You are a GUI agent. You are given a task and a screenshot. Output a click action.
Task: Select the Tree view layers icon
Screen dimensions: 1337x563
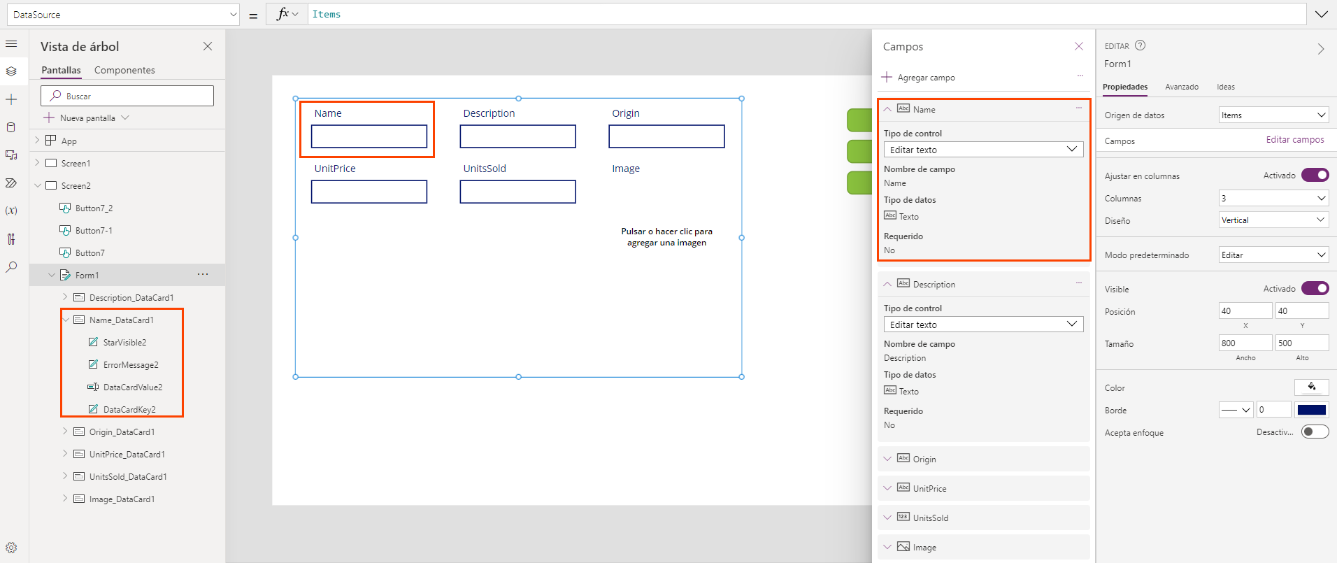pyautogui.click(x=11, y=71)
